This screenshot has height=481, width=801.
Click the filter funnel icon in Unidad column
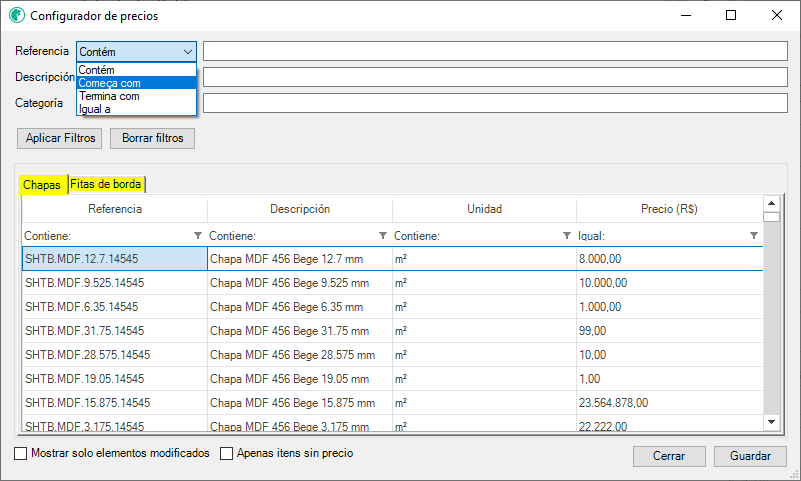pos(567,235)
